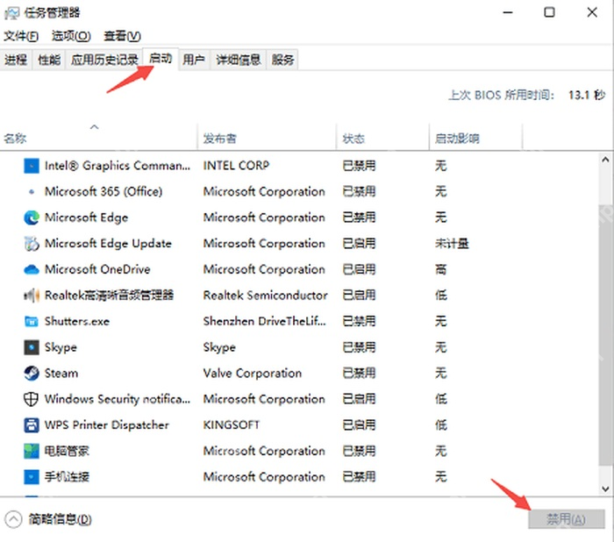Image resolution: width=614 pixels, height=542 pixels.
Task: Open the 选项(O) menu
Action: [71, 36]
